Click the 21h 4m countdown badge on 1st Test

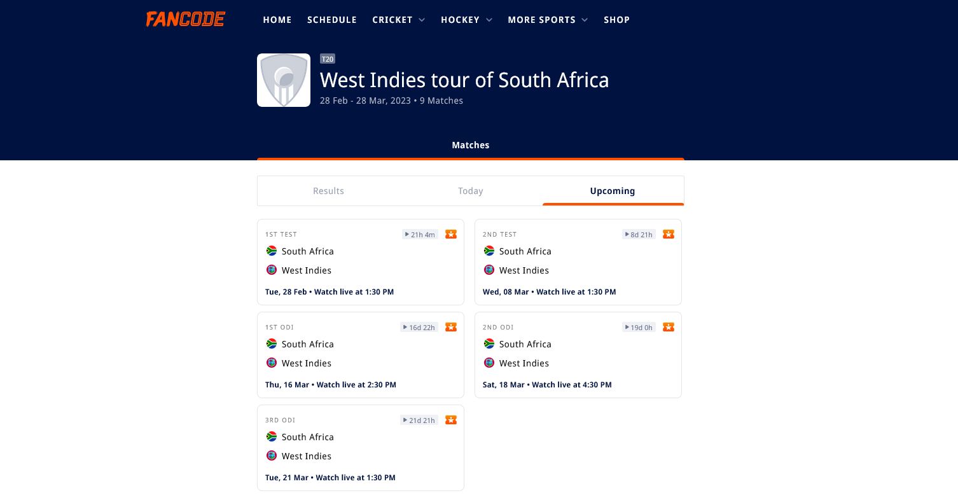[420, 234]
